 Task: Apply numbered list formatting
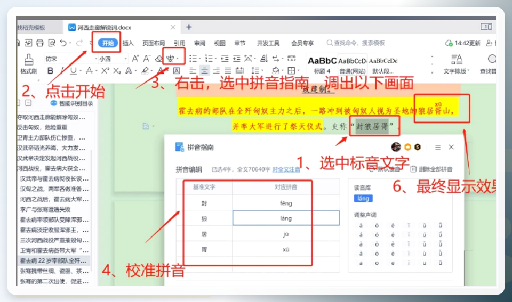point(209,59)
